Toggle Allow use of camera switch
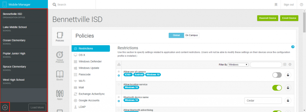Viewport: 306px width, 112px height. click(x=277, y=75)
